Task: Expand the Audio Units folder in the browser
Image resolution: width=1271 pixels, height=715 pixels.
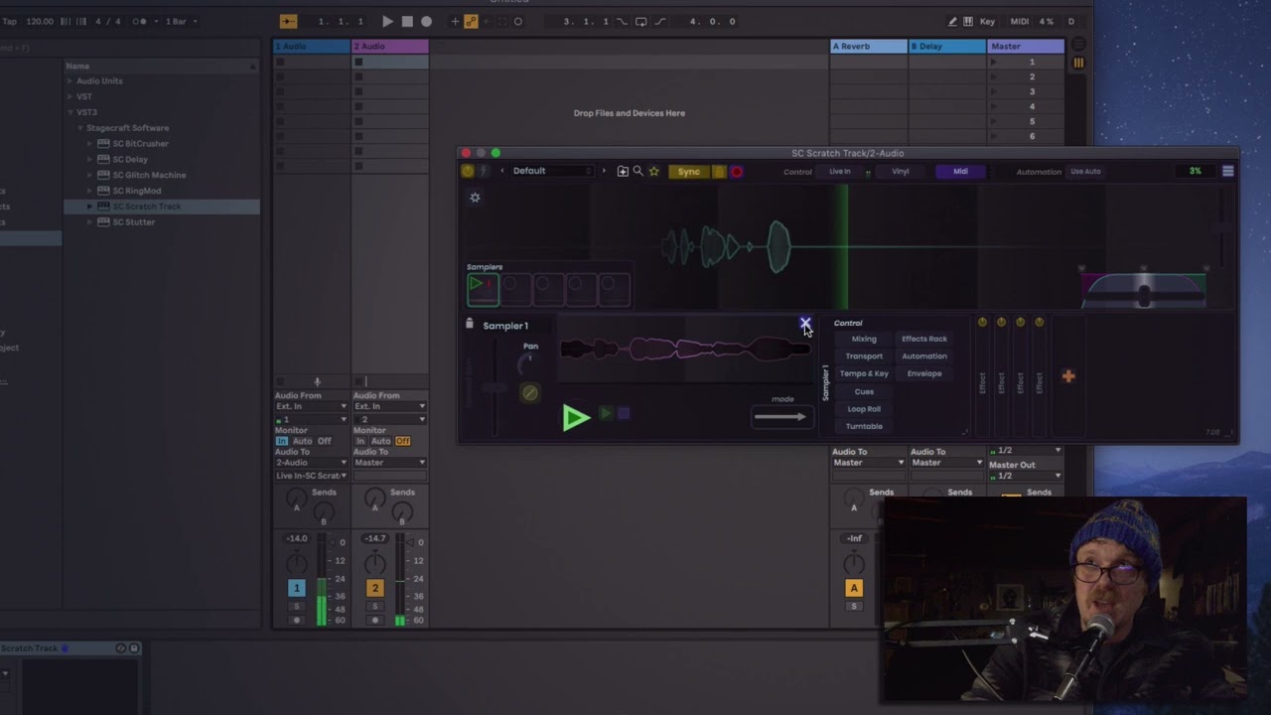Action: click(x=70, y=81)
